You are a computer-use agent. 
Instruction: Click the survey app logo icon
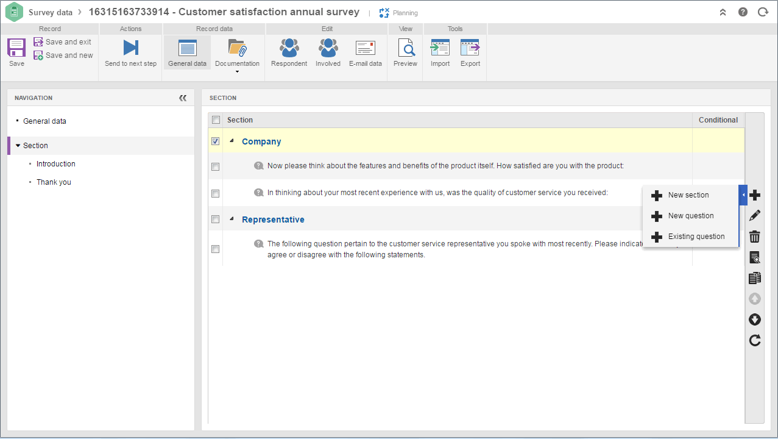coord(14,12)
